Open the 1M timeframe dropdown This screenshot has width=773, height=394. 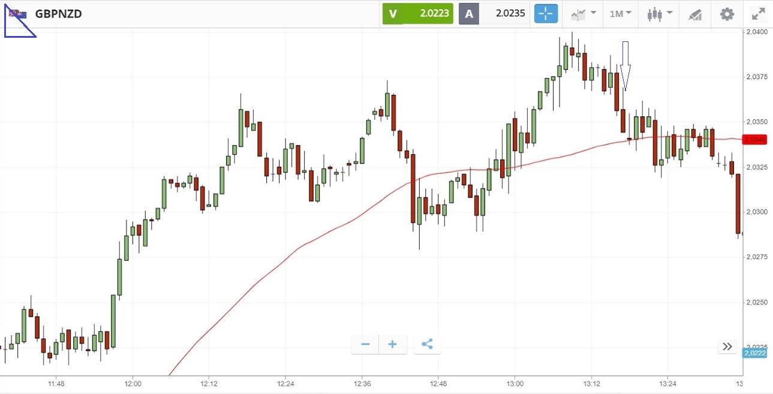click(620, 14)
